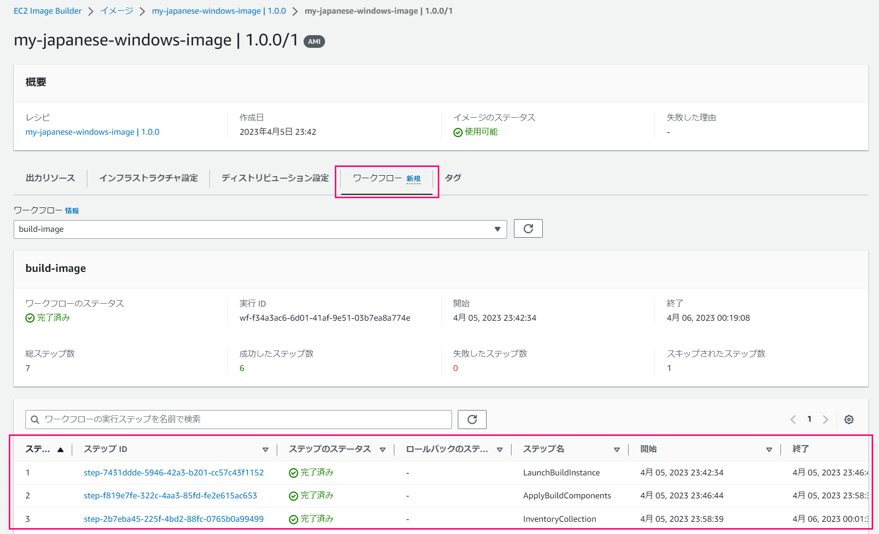Go to previous page of steps
The width and height of the screenshot is (879, 534).
point(793,419)
